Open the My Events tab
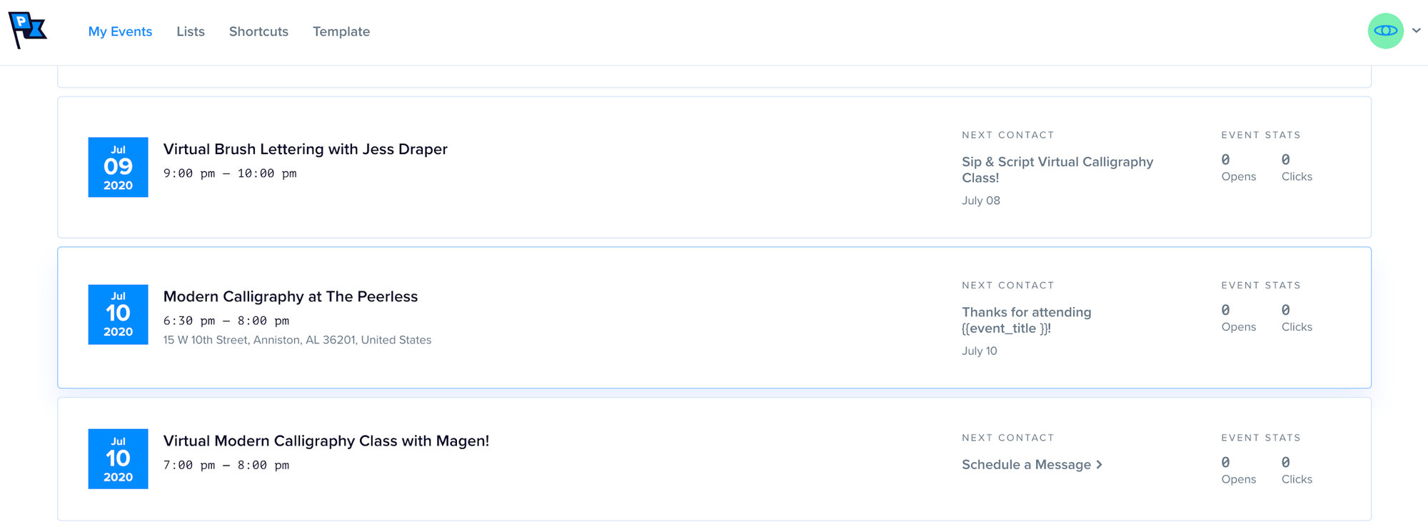Screen dimensions: 1428x527 pyautogui.click(x=120, y=31)
